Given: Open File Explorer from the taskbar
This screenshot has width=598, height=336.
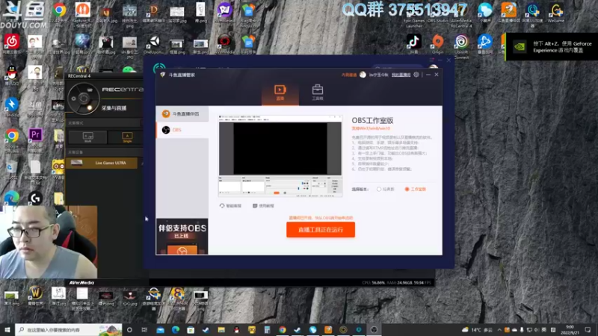Looking at the screenshot, I should [x=221, y=329].
